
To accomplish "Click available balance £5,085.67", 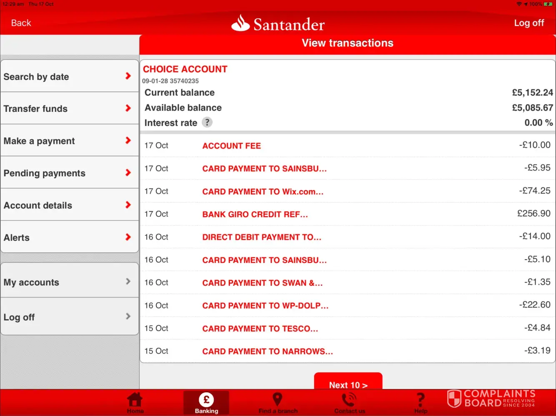I will 532,107.
